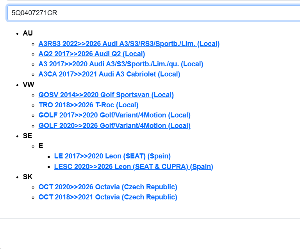Open A3RS3 2022>>2026 Audi A3/S3/RS3 link
Screen dimensions: 300x249
(x=129, y=44)
